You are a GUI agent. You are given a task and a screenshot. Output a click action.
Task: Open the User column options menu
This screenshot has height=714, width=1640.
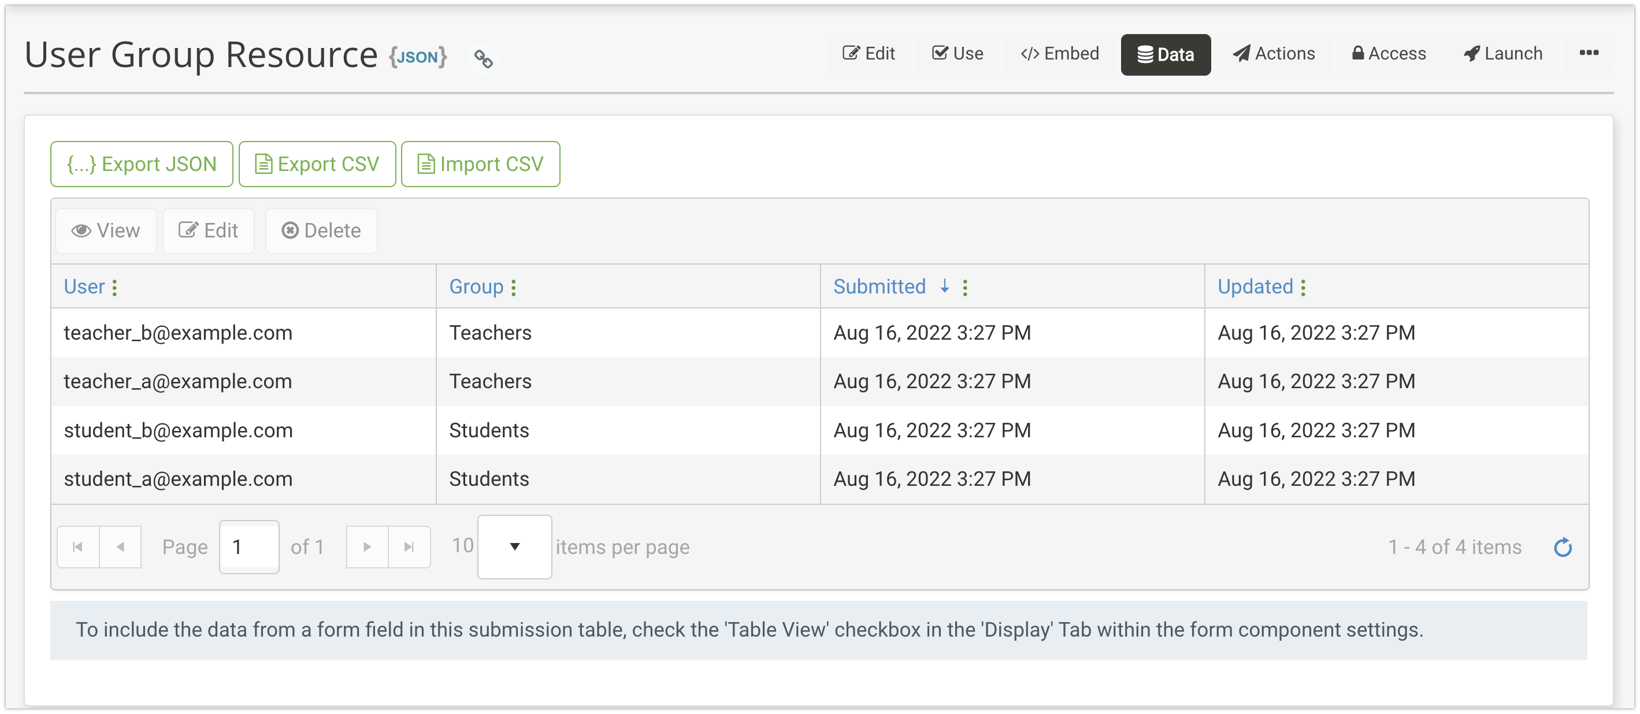tap(114, 288)
